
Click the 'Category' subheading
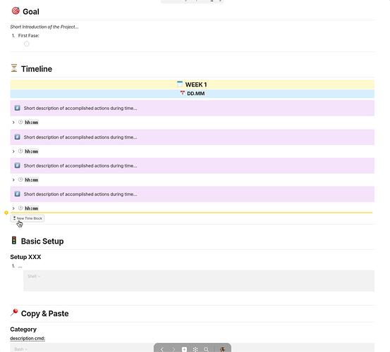23,329
